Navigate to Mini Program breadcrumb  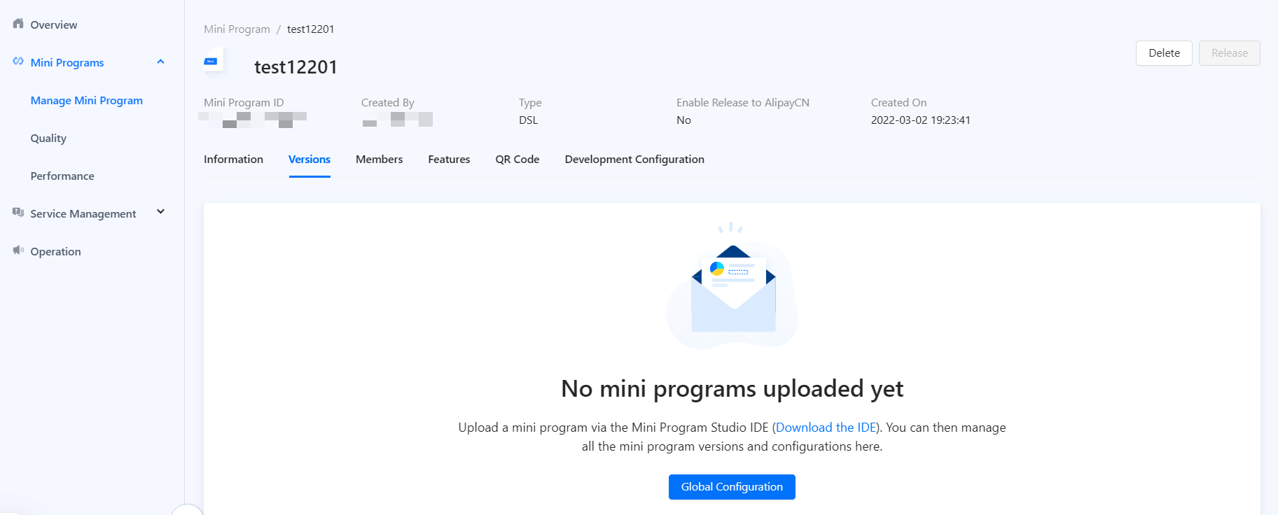pyautogui.click(x=237, y=29)
